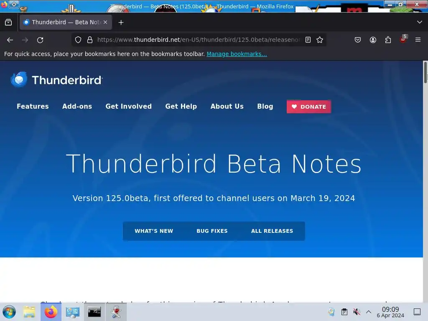Open Blog navigation item

(x=265, y=107)
